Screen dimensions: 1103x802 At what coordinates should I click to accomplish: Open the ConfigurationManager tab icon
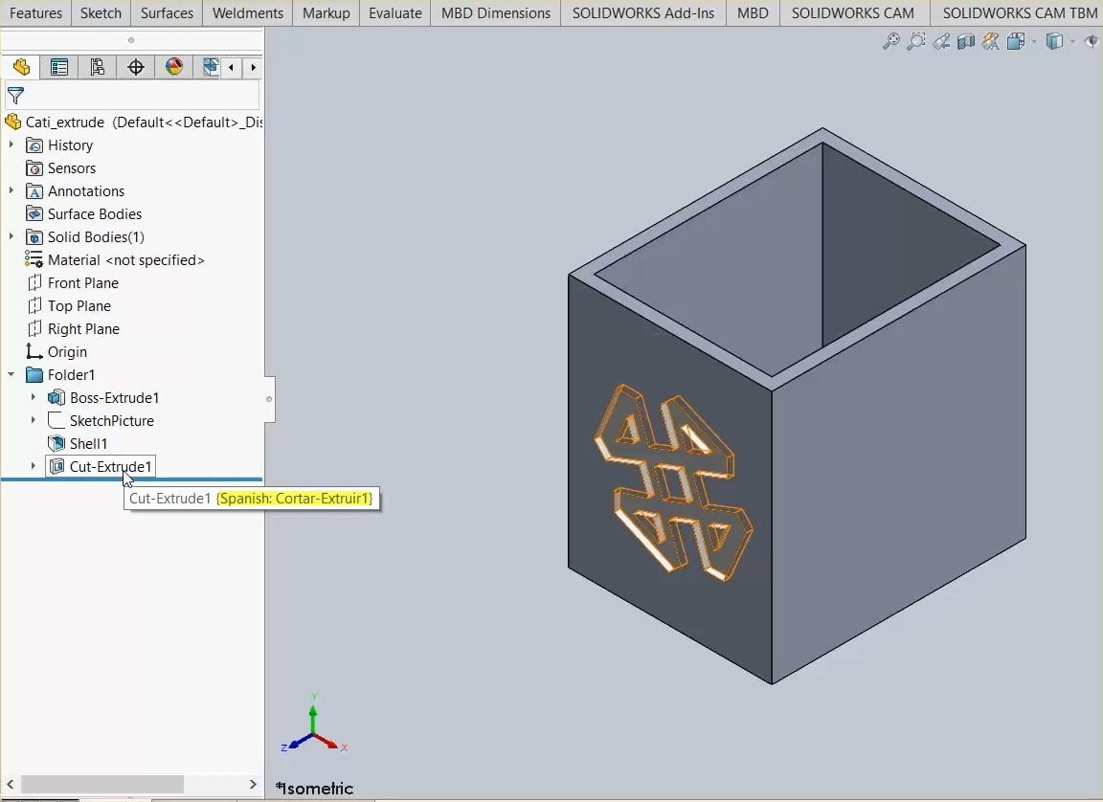click(x=97, y=68)
